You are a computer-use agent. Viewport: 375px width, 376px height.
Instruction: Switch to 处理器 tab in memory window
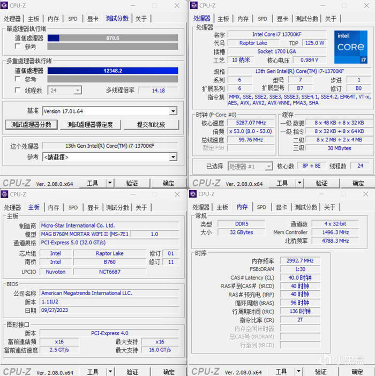point(201,207)
